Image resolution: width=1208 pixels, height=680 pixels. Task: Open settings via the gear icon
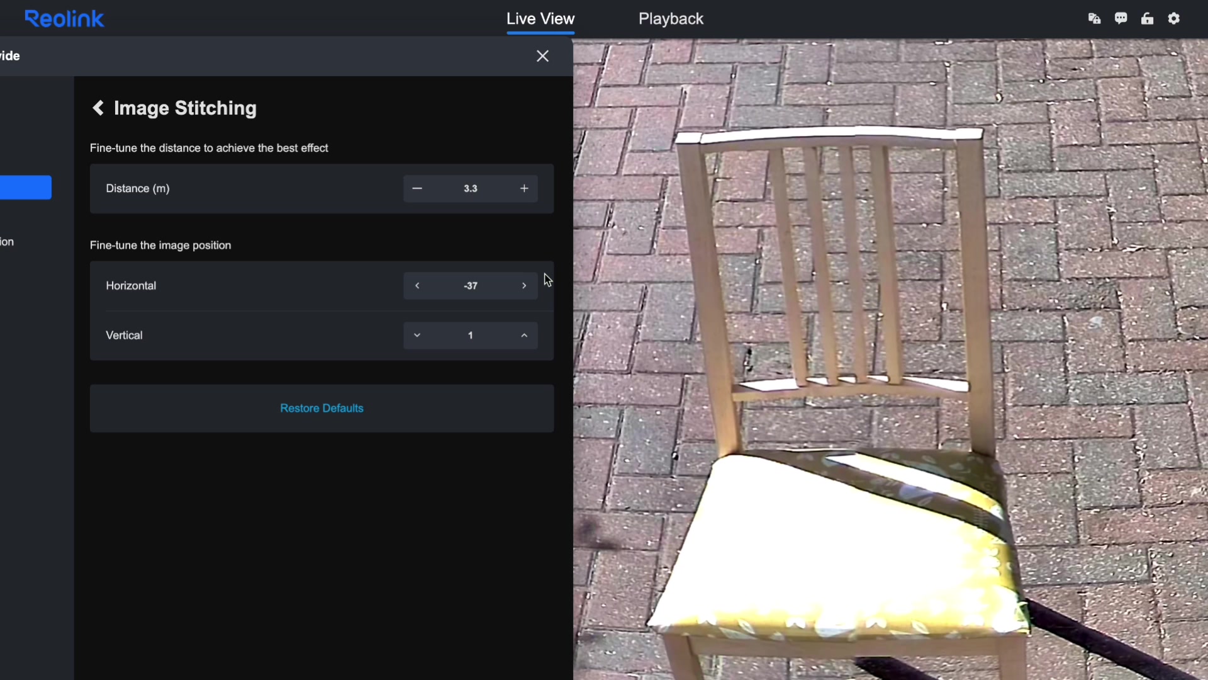tap(1174, 18)
